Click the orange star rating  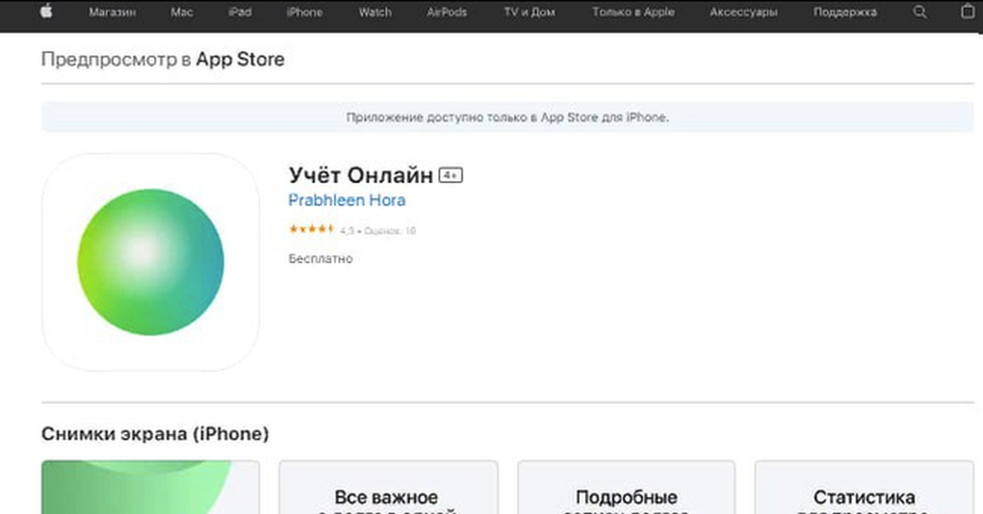point(311,230)
